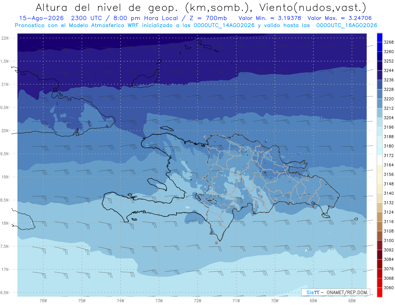Click the main title 'Altura del nivel de geop.'

click(x=107, y=7)
